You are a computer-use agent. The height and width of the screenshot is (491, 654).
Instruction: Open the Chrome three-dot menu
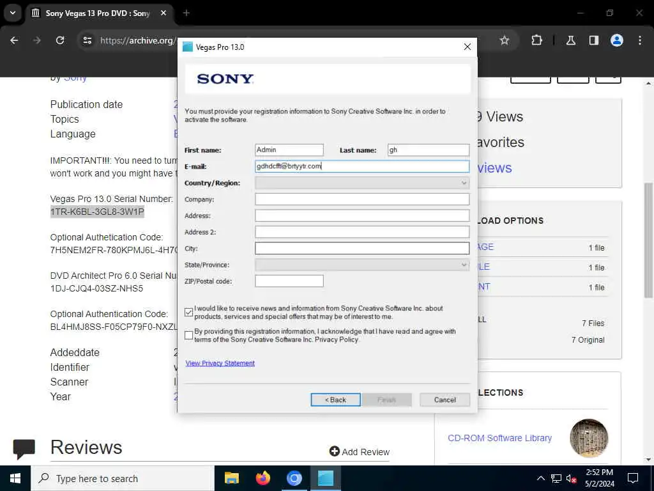click(640, 40)
